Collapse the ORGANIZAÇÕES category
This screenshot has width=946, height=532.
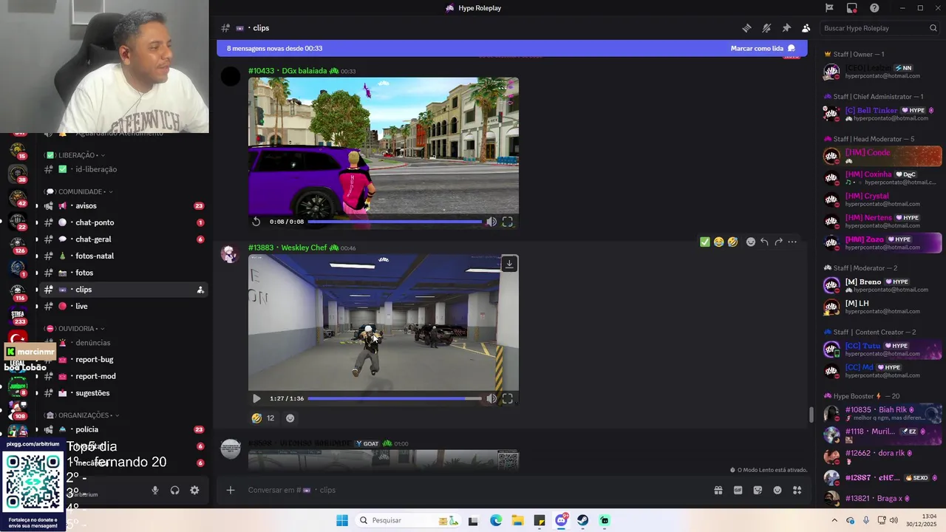pyautogui.click(x=82, y=415)
